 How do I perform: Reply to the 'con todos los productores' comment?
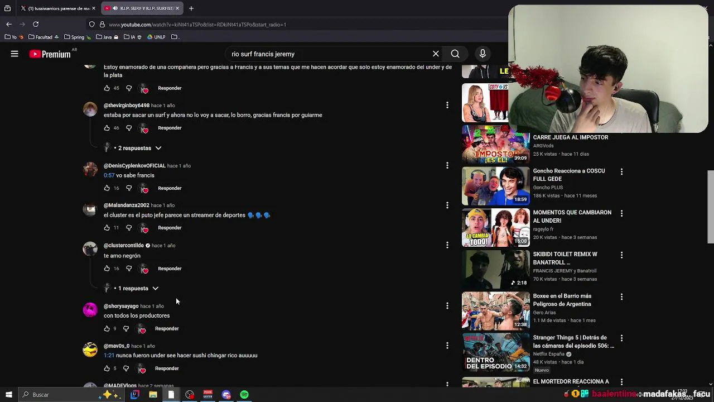pos(167,329)
